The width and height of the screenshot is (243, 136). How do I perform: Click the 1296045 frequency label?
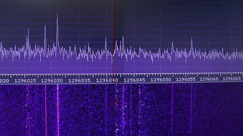click(134, 80)
